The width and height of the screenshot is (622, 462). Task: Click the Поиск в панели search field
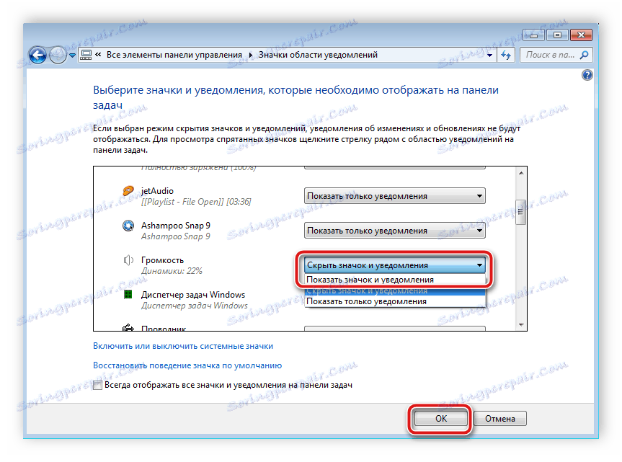point(550,55)
